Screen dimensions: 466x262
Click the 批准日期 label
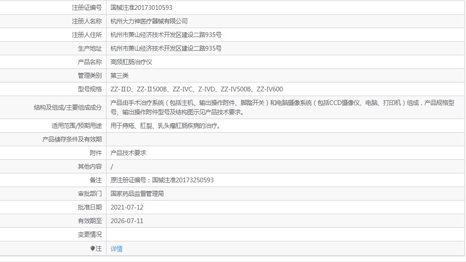90,208
